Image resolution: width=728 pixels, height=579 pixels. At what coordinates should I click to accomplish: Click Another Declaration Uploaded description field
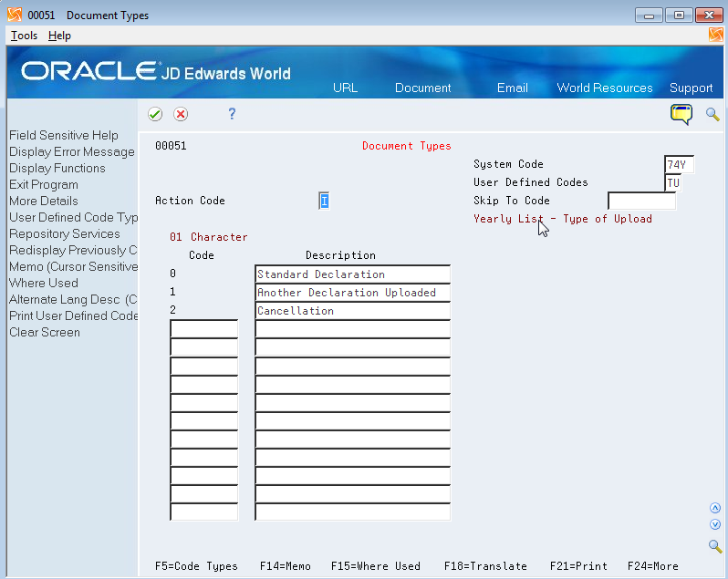click(x=352, y=293)
